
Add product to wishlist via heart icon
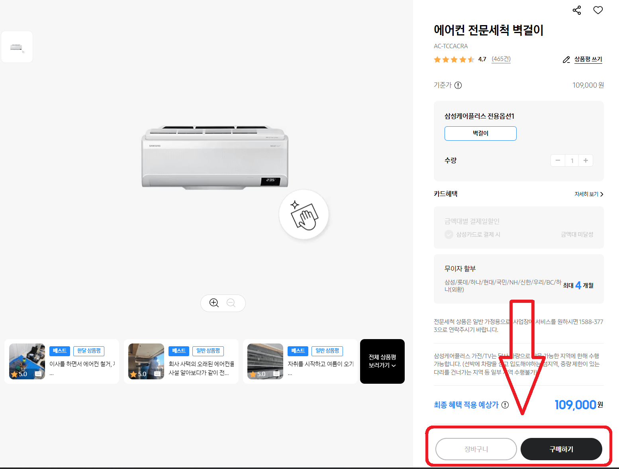click(x=597, y=10)
